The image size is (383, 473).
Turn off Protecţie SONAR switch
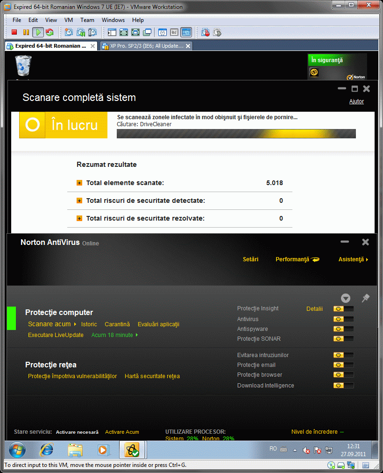[343, 339]
